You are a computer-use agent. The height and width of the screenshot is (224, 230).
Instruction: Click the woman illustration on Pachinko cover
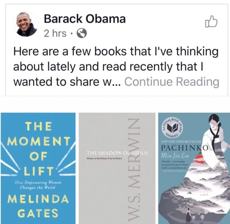(x=216, y=141)
